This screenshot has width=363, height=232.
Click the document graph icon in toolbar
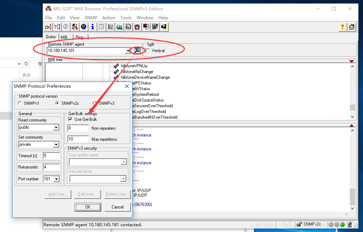[x=128, y=27]
